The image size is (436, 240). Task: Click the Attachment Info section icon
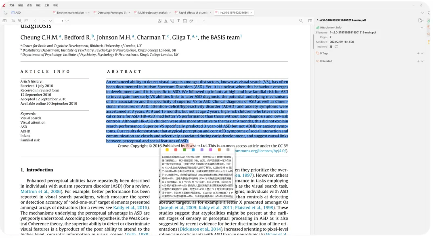(318, 27)
